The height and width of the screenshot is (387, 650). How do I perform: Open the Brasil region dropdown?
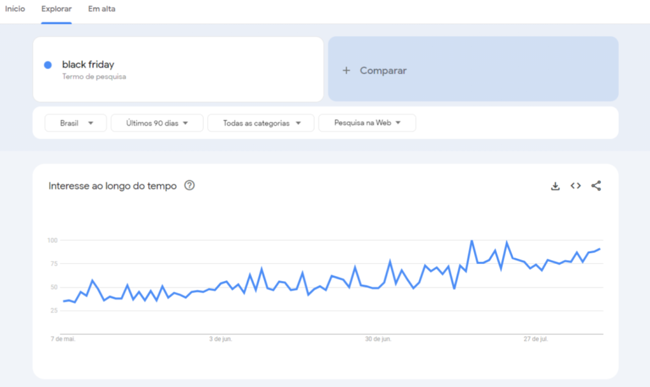point(76,123)
